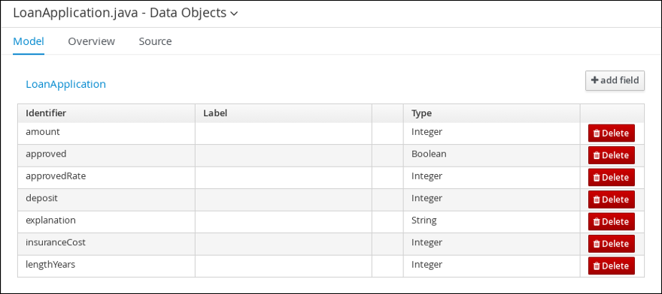This screenshot has height=294, width=662.
Task: Switch to the Overview tab
Action: point(91,41)
